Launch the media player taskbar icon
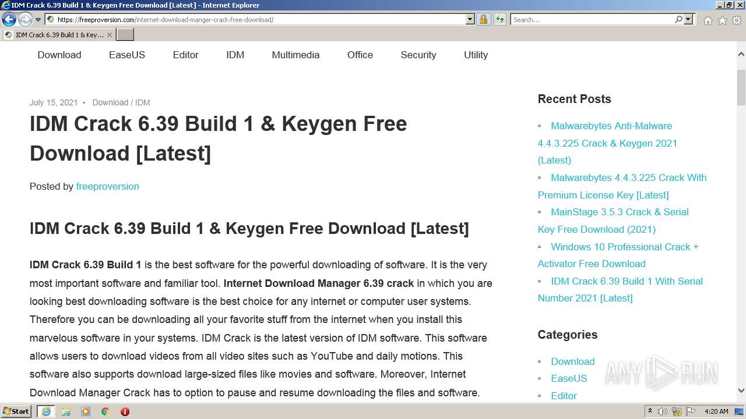746x419 pixels. click(86, 411)
